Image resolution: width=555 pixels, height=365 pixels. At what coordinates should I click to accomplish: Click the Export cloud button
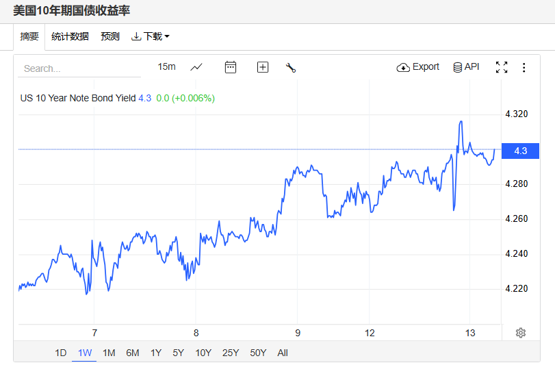417,67
